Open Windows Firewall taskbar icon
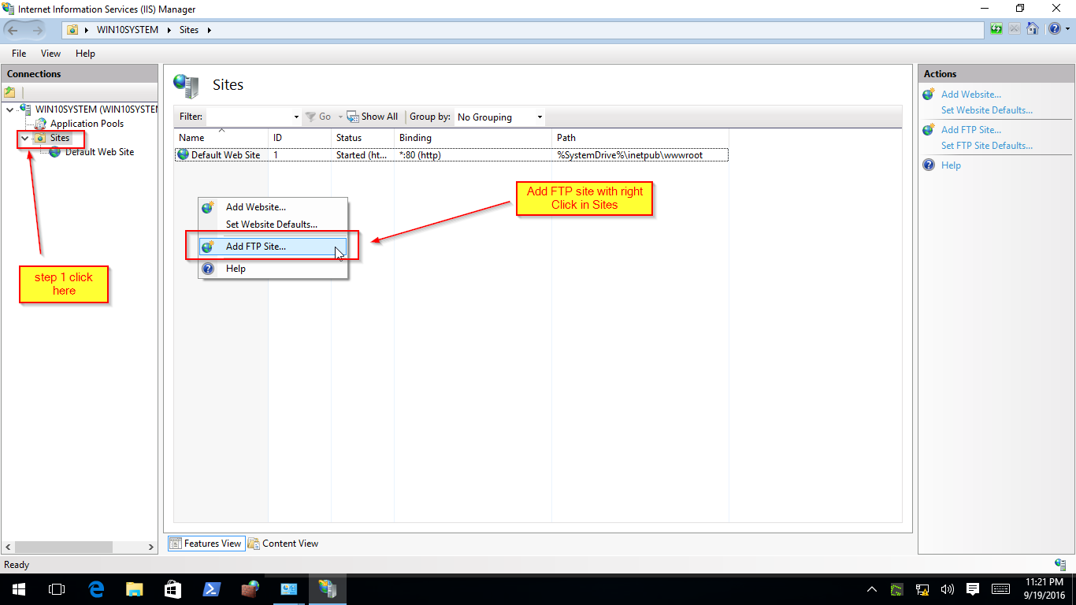This screenshot has width=1076, height=605. [x=250, y=588]
